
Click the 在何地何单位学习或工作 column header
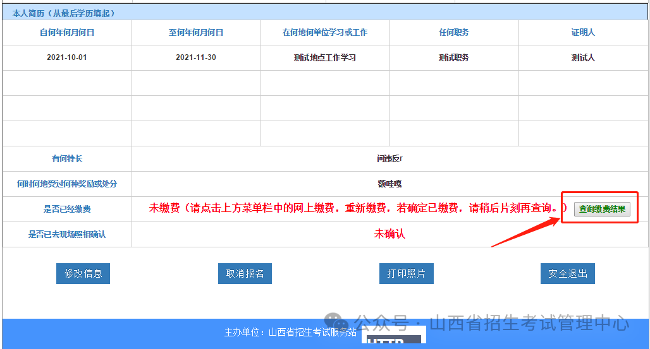(x=325, y=32)
